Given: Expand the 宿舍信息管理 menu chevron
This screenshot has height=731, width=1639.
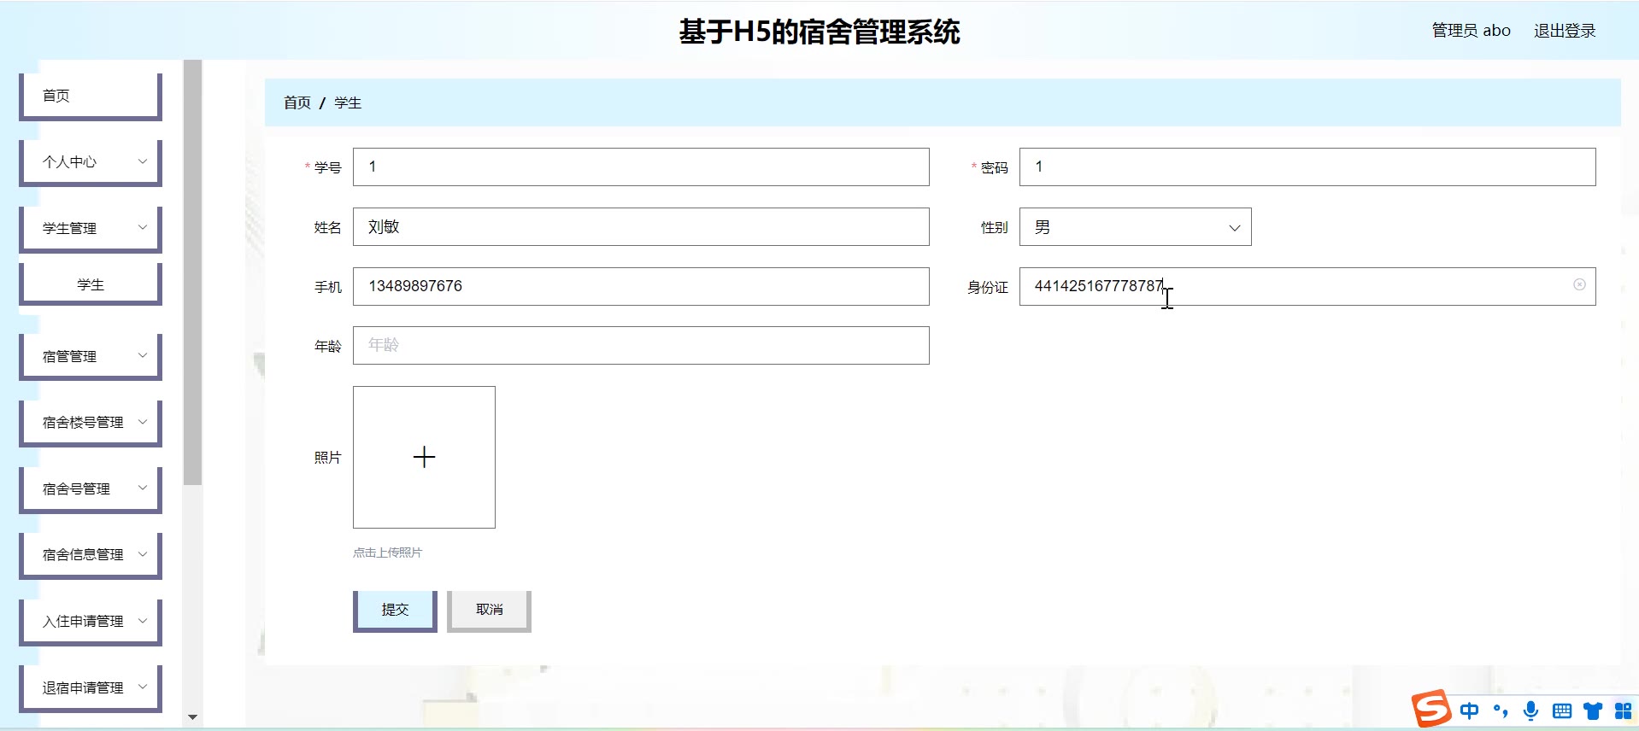Looking at the screenshot, I should [x=143, y=554].
